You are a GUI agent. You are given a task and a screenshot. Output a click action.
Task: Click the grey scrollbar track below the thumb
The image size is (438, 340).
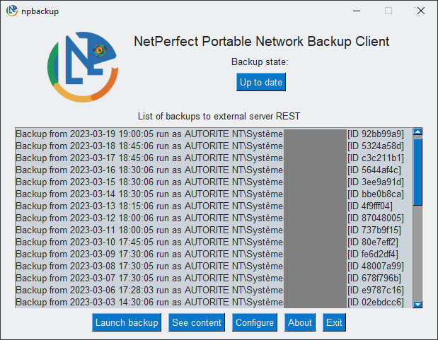coord(417,252)
